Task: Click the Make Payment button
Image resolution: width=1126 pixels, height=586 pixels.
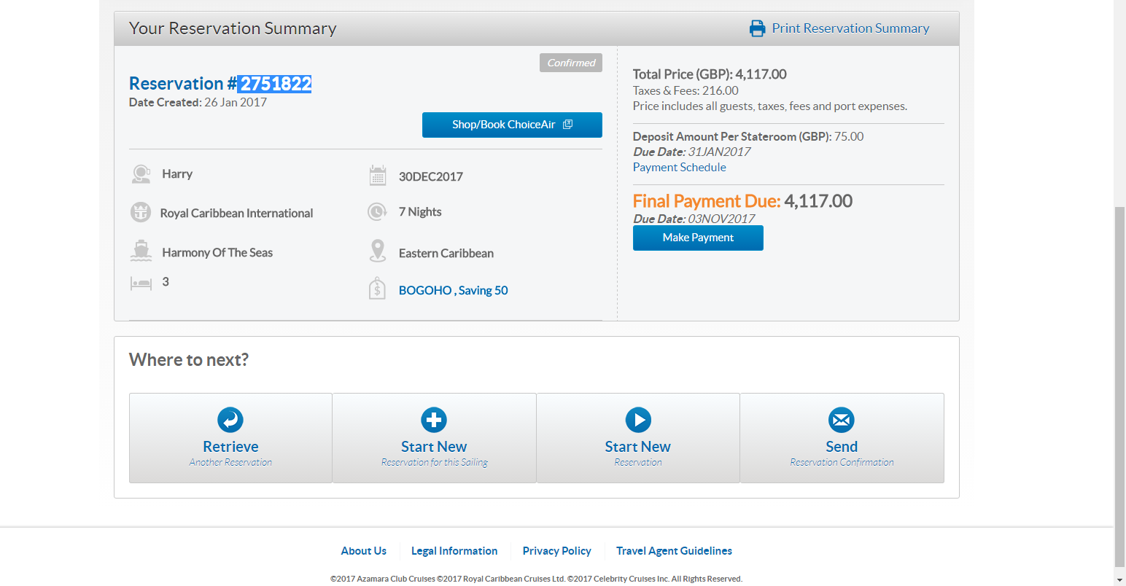Action: point(698,238)
